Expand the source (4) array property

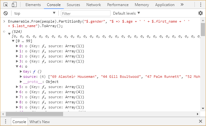pyautogui.click(x=21, y=77)
